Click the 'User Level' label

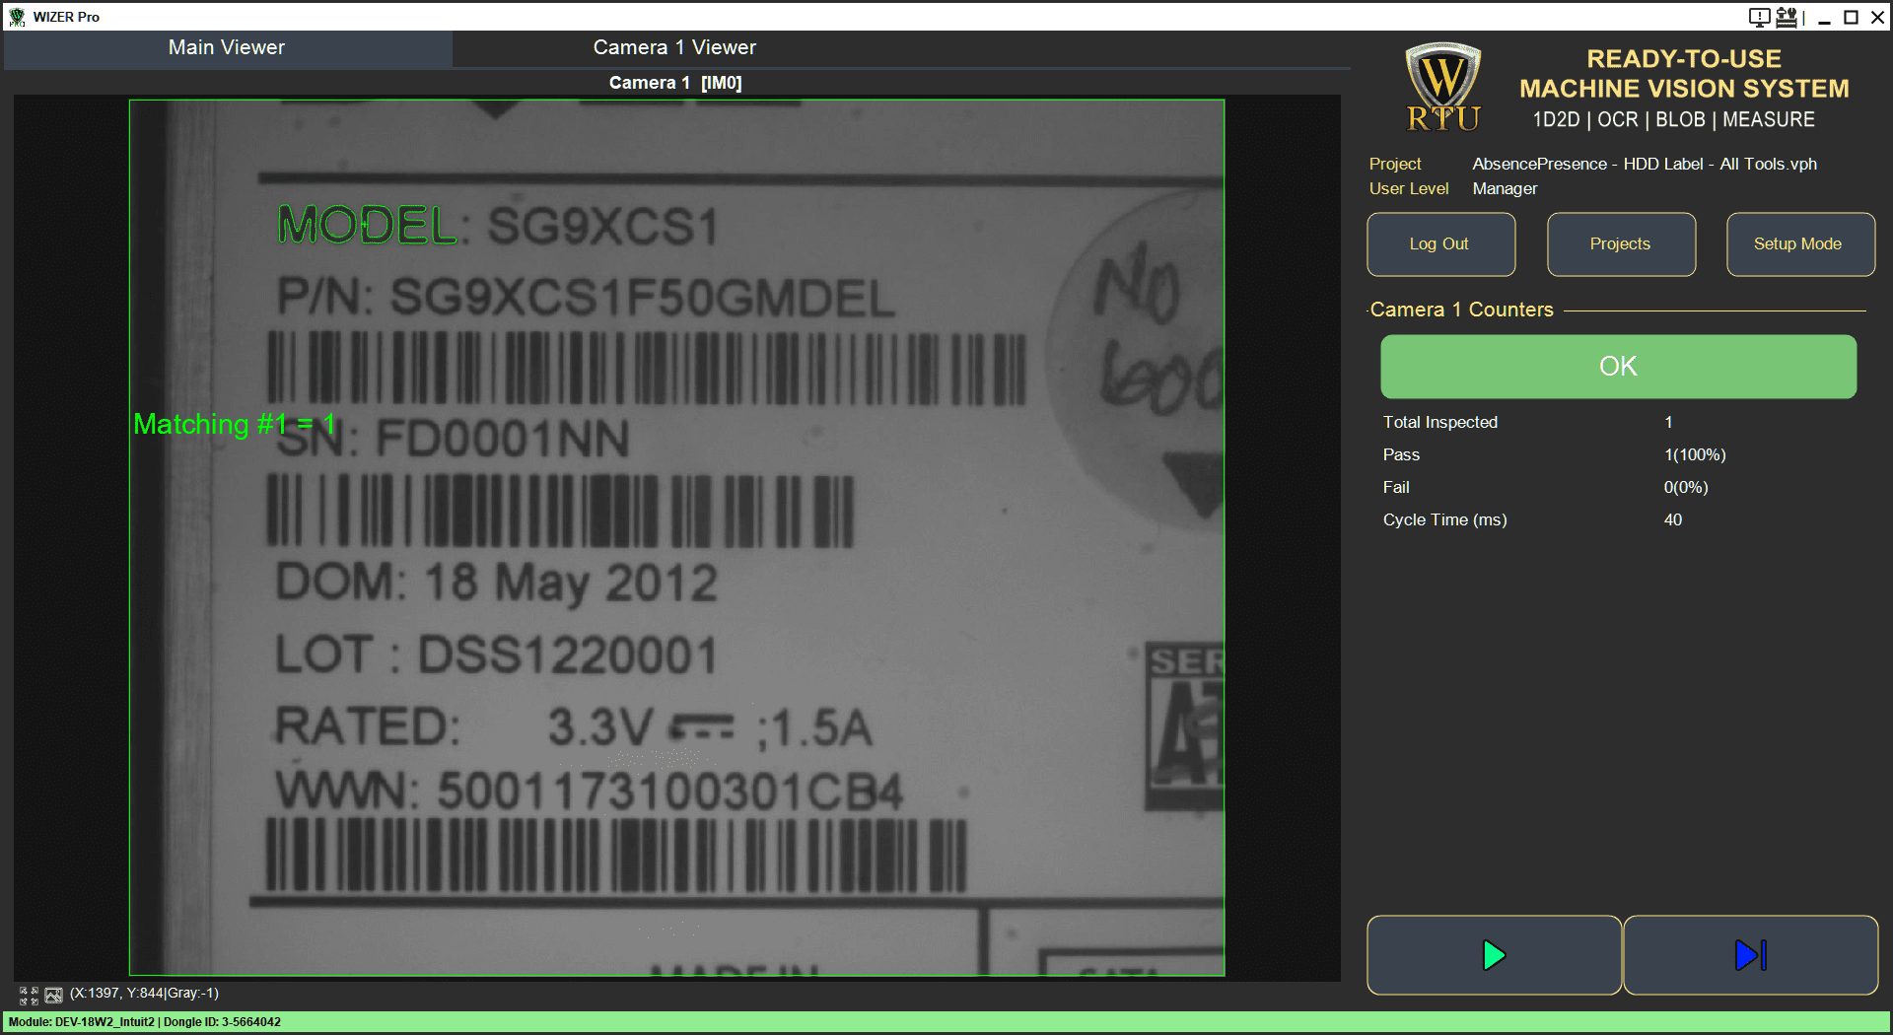pos(1409,188)
